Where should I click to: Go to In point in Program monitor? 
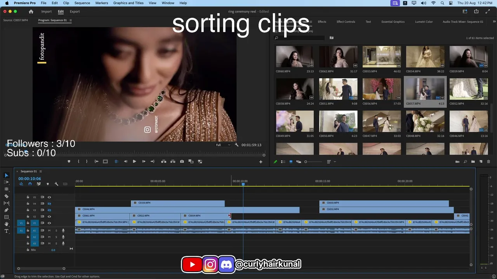point(97,162)
